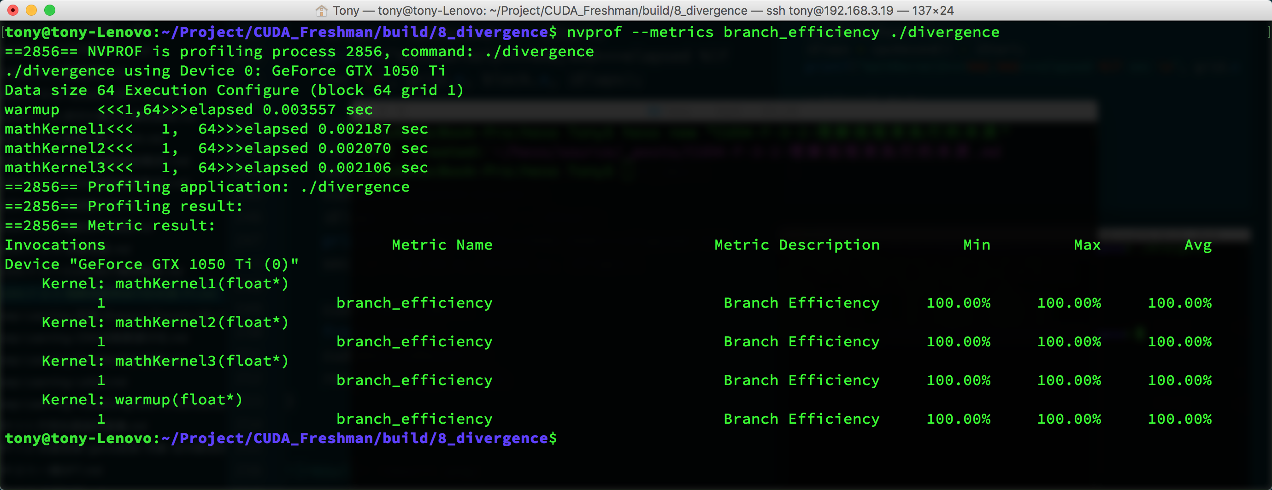
Task: Click the 'Kernel: mathKernel2(float*)' line
Action: pyautogui.click(x=165, y=323)
